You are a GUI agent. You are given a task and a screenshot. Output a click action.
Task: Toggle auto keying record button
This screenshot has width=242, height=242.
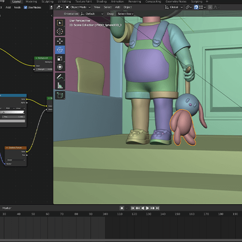tap(122, 208)
